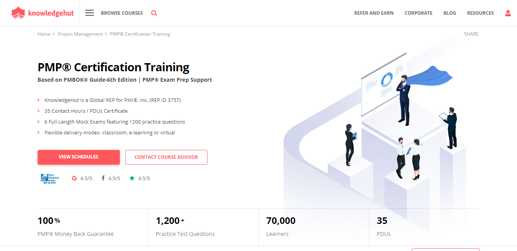Click the CONTACT COURSE ADVISOR button
This screenshot has width=517, height=251.
166,157
